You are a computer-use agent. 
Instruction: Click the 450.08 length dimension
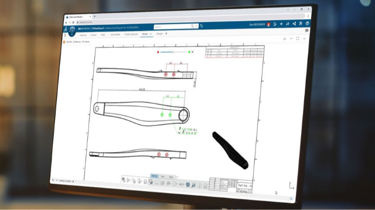[142, 89]
